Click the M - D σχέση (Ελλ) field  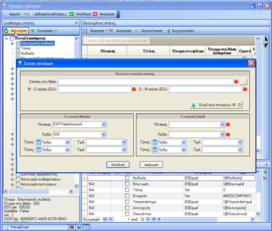tap(95, 89)
